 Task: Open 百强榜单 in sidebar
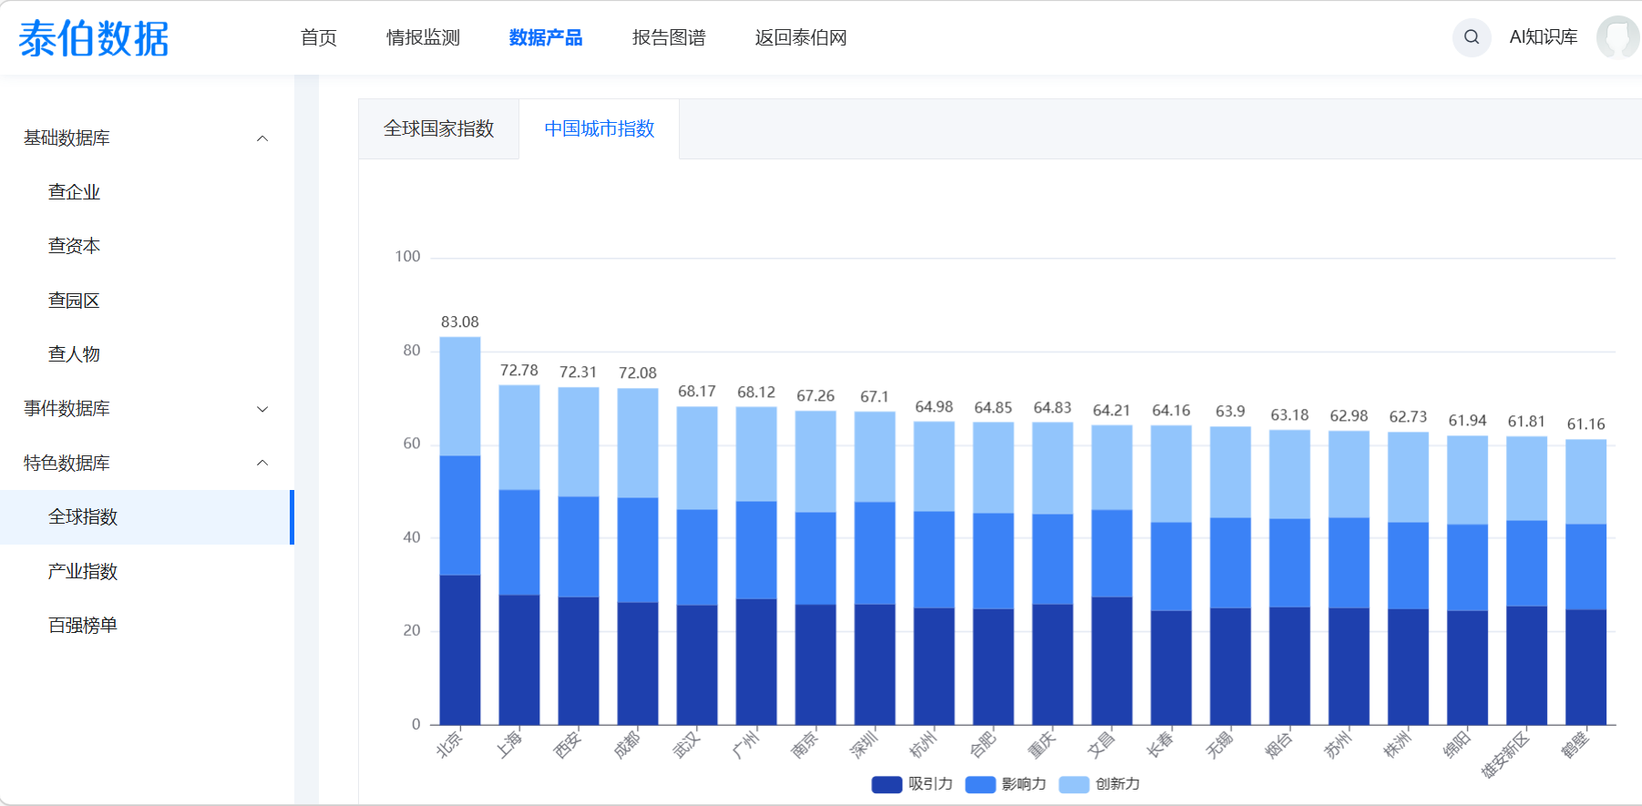tap(83, 626)
